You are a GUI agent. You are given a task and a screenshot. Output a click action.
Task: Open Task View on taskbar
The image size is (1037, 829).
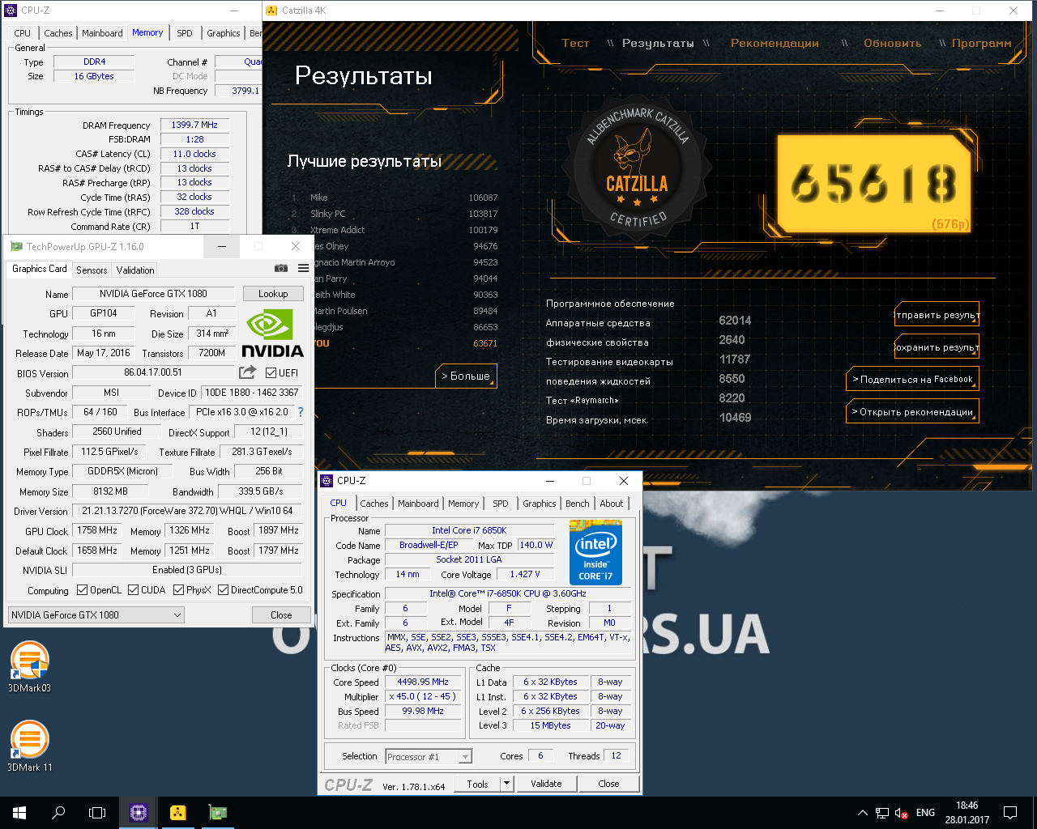pyautogui.click(x=97, y=813)
